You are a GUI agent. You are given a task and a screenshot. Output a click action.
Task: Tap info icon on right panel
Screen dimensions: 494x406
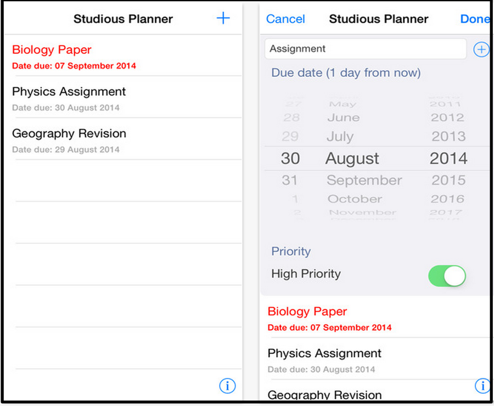[x=482, y=386]
